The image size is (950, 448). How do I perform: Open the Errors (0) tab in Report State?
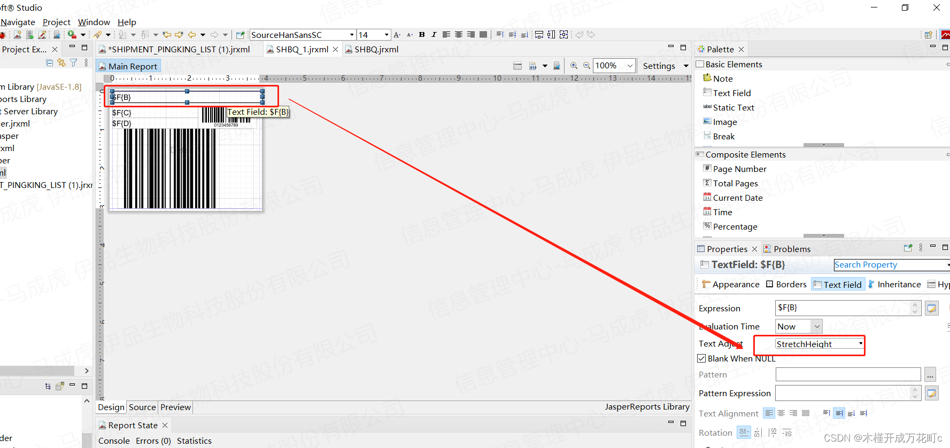[153, 441]
